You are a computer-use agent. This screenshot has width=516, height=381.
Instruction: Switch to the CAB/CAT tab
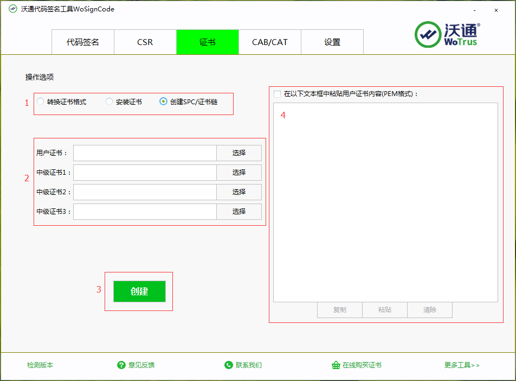(270, 42)
